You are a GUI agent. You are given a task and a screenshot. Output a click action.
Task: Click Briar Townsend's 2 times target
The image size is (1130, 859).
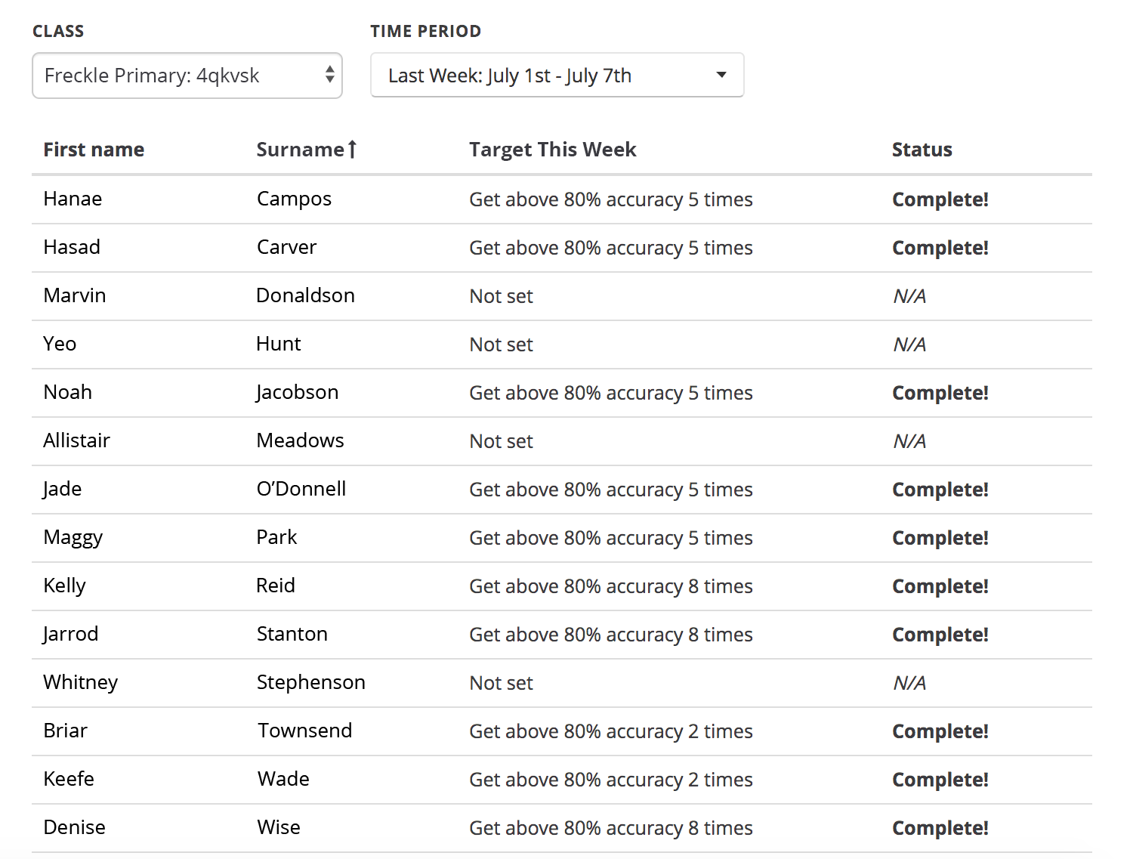pyautogui.click(x=611, y=732)
